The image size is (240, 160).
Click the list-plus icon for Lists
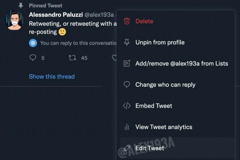127,63
